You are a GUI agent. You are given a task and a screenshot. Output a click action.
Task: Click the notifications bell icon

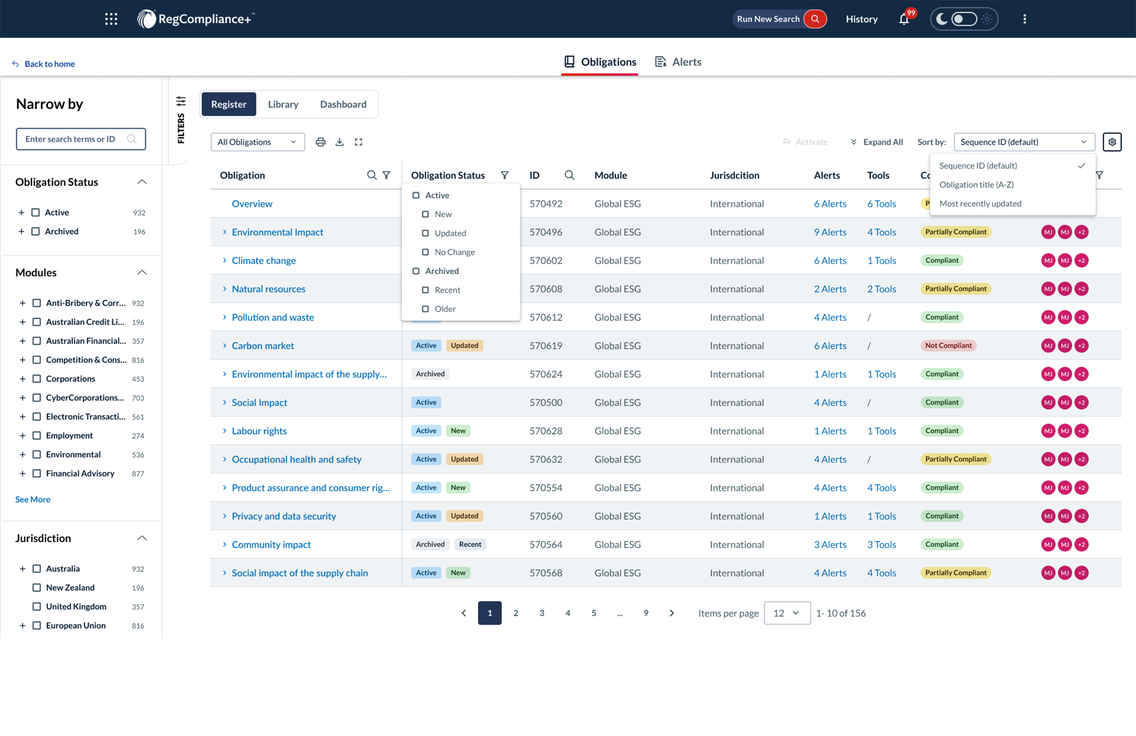(x=904, y=19)
